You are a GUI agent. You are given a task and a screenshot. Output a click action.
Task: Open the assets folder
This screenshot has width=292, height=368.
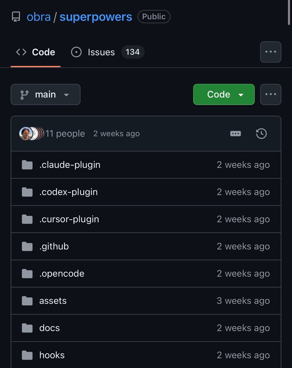(53, 301)
